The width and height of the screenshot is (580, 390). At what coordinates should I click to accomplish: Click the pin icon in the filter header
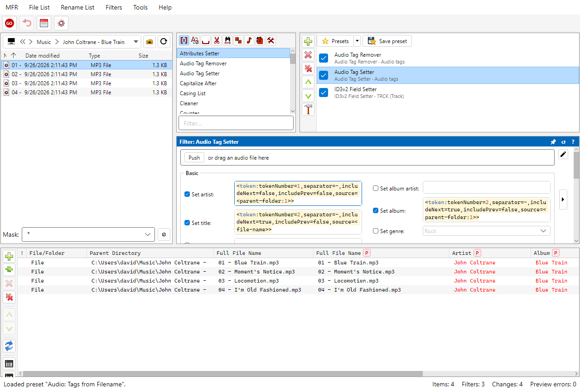point(553,142)
